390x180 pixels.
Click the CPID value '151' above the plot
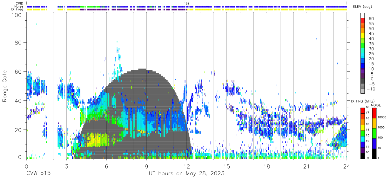pyautogui.click(x=187, y=3)
